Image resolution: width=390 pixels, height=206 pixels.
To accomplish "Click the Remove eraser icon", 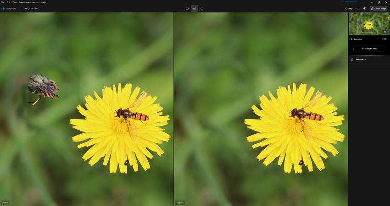I will click(352, 60).
